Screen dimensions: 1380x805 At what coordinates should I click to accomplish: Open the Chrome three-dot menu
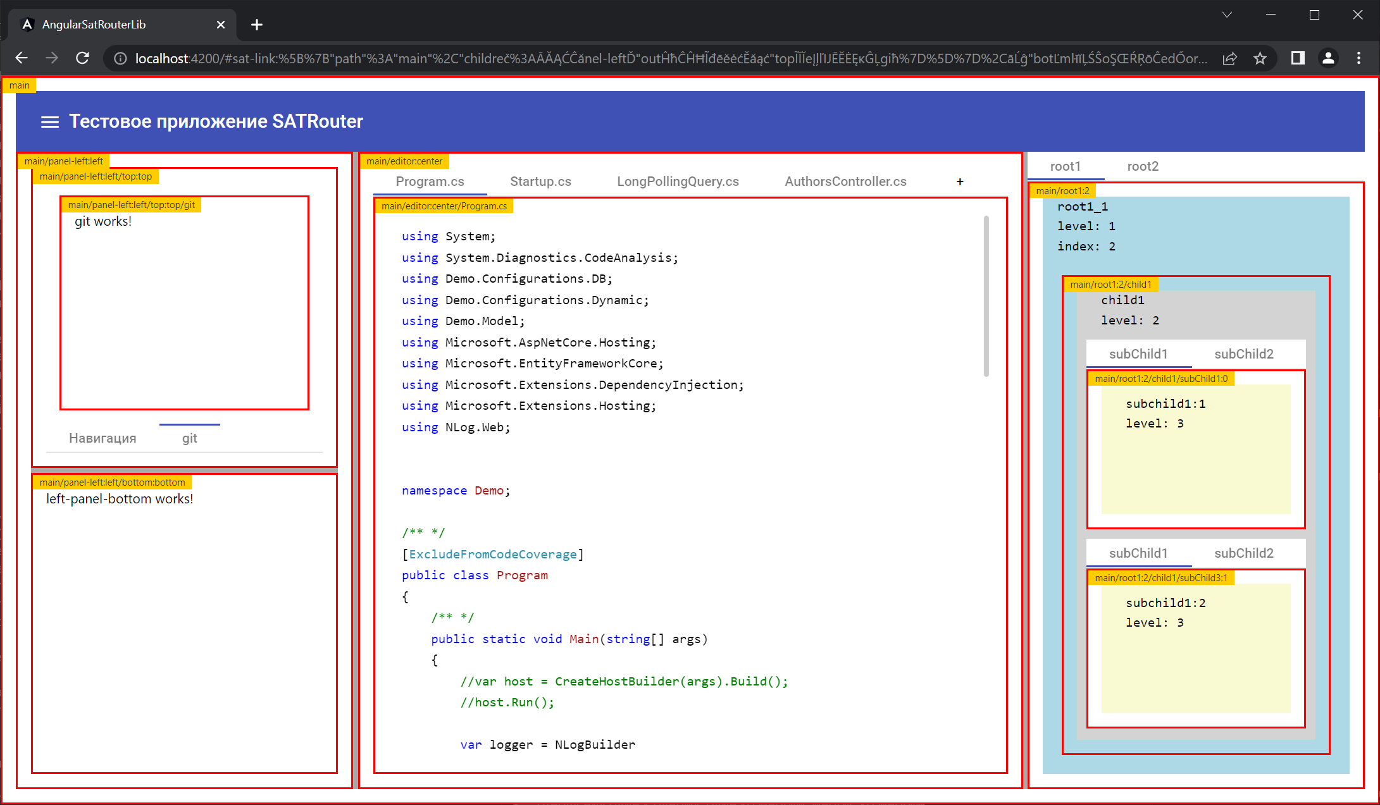pos(1358,58)
